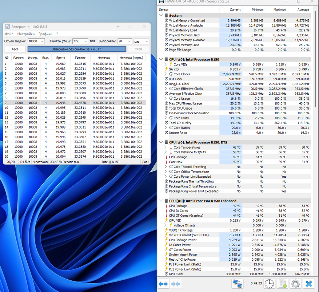The height and width of the screenshot is (292, 319).
Task: Click the network computers icon in HWiNFO
Action: [238, 284]
